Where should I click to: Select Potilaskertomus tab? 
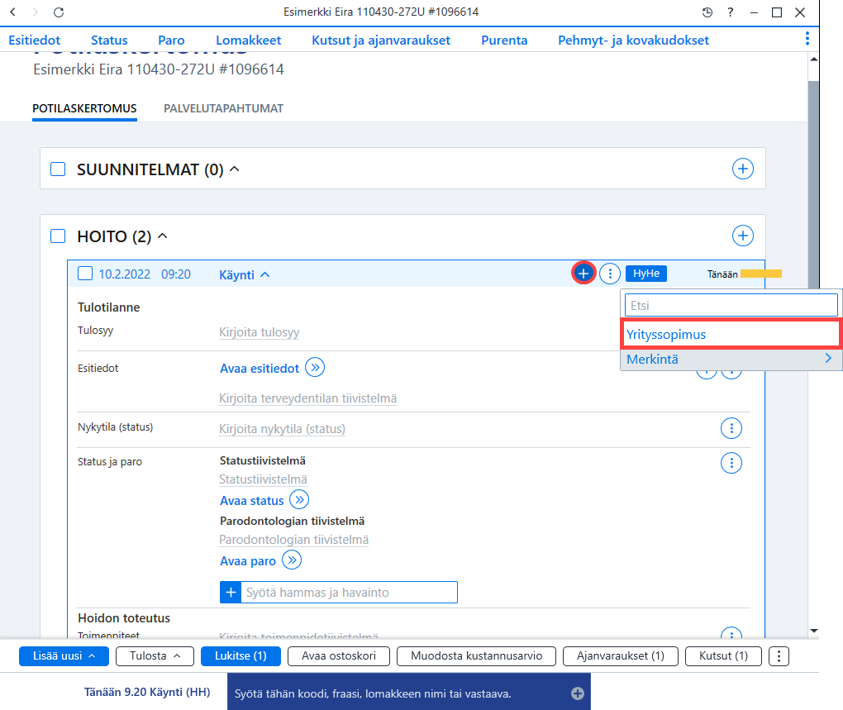tap(84, 108)
